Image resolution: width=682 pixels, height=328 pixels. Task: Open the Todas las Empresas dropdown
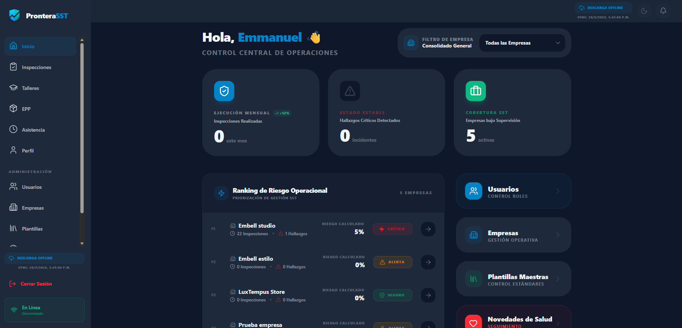click(x=522, y=43)
